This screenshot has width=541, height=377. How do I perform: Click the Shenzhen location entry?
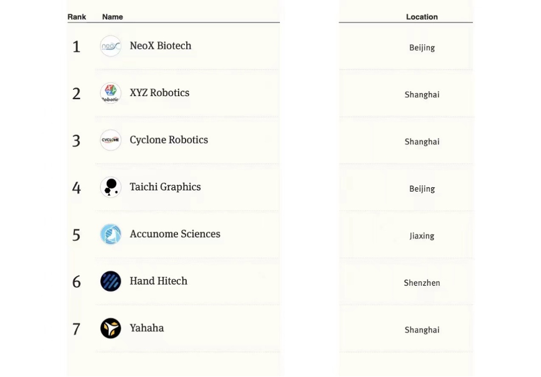(x=422, y=283)
